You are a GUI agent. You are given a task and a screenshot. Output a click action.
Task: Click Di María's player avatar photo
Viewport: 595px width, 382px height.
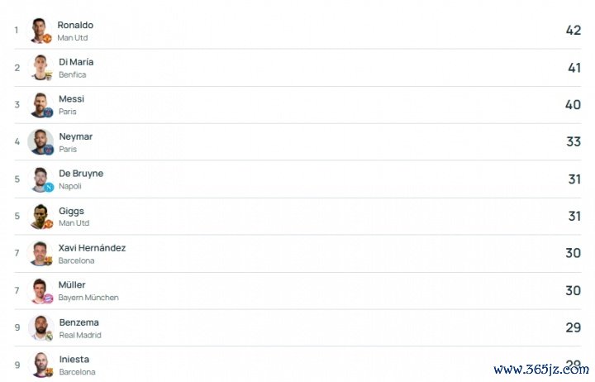point(40,67)
